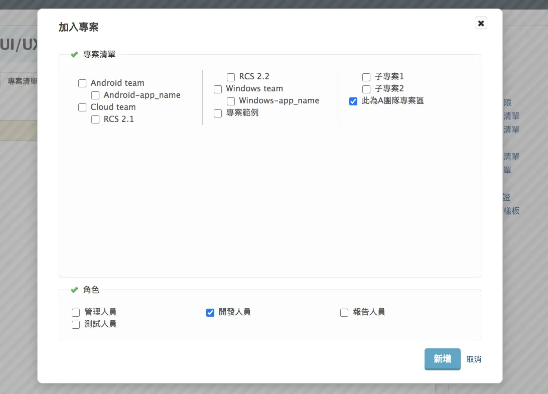Viewport: 548px width, 394px height.
Task: Check the Windows team checkbox
Action: [218, 89]
